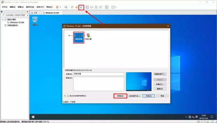Viewport: 217px width, 123px height.
Task: Click the 转到(G) go to button
Action: click(x=120, y=96)
